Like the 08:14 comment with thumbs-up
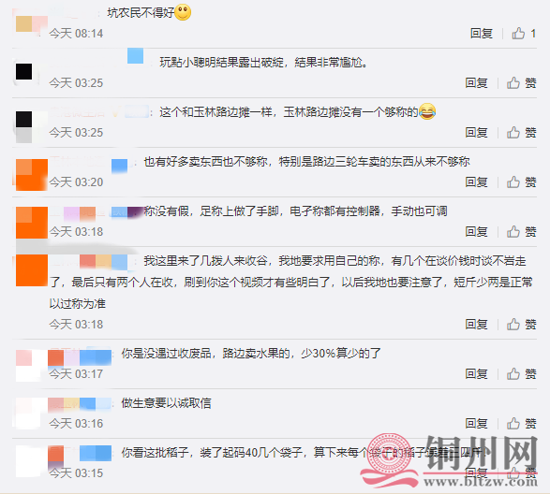This screenshot has width=550, height=494. (518, 34)
